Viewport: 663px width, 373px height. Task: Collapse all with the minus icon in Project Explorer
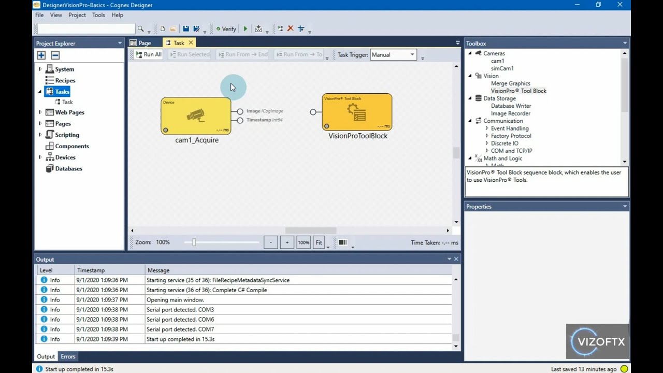click(55, 55)
